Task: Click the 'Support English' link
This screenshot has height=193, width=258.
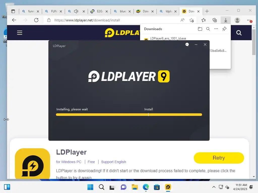Action: 114,162
